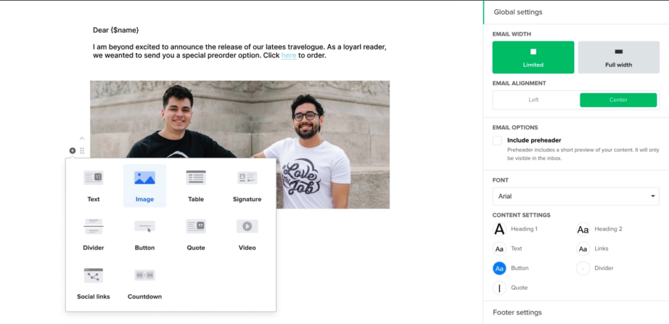Open Button content settings

click(511, 268)
